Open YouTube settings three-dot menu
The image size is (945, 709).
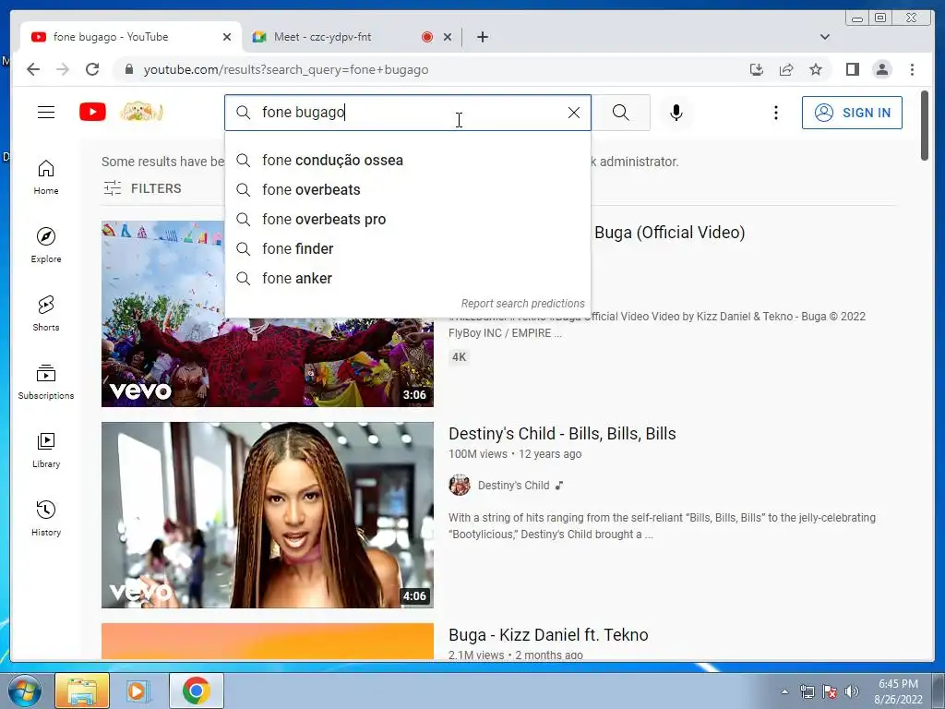coord(775,113)
